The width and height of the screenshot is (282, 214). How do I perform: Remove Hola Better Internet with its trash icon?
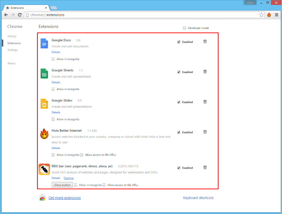point(205,132)
